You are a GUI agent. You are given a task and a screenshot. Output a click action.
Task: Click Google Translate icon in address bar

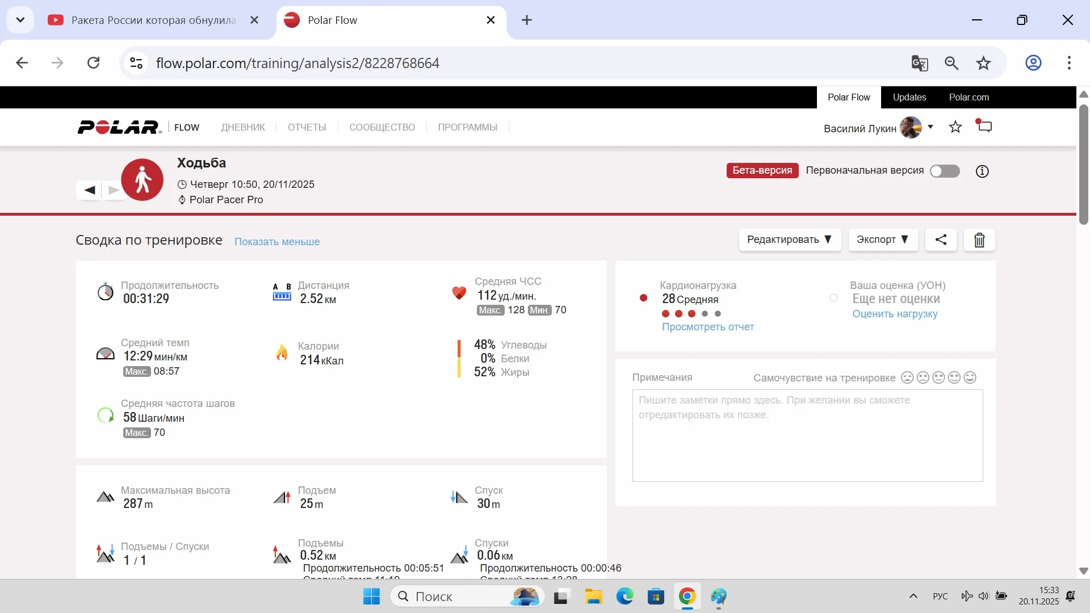tap(919, 63)
